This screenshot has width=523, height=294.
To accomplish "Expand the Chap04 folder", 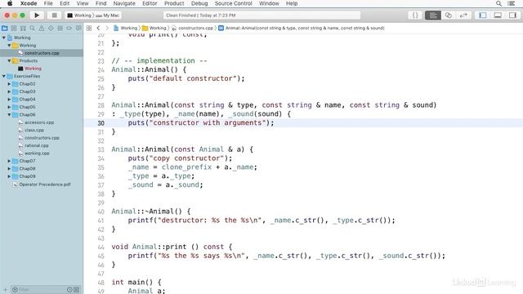I will click(9, 100).
